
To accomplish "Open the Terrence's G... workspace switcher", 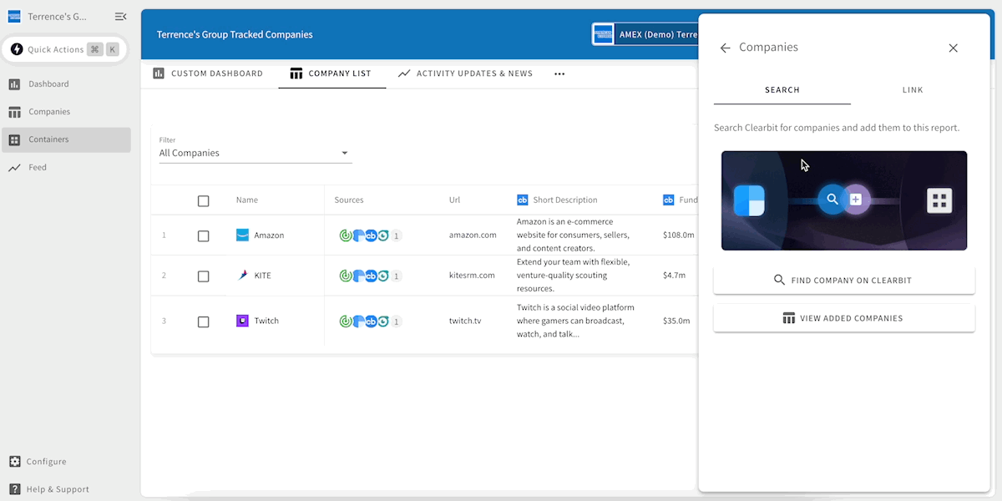I will pyautogui.click(x=57, y=17).
